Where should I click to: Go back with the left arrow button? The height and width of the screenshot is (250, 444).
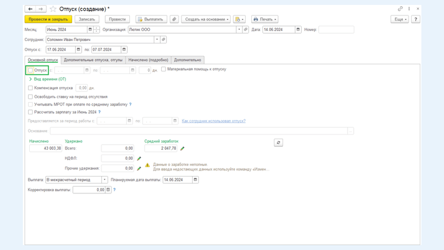click(x=30, y=9)
